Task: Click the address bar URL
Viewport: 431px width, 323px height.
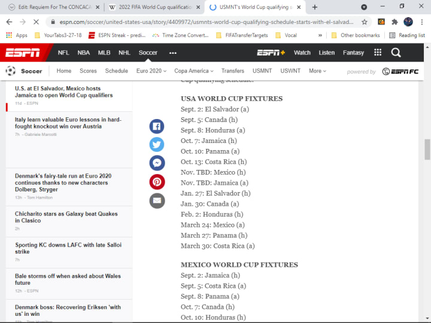Action: pyautogui.click(x=206, y=22)
